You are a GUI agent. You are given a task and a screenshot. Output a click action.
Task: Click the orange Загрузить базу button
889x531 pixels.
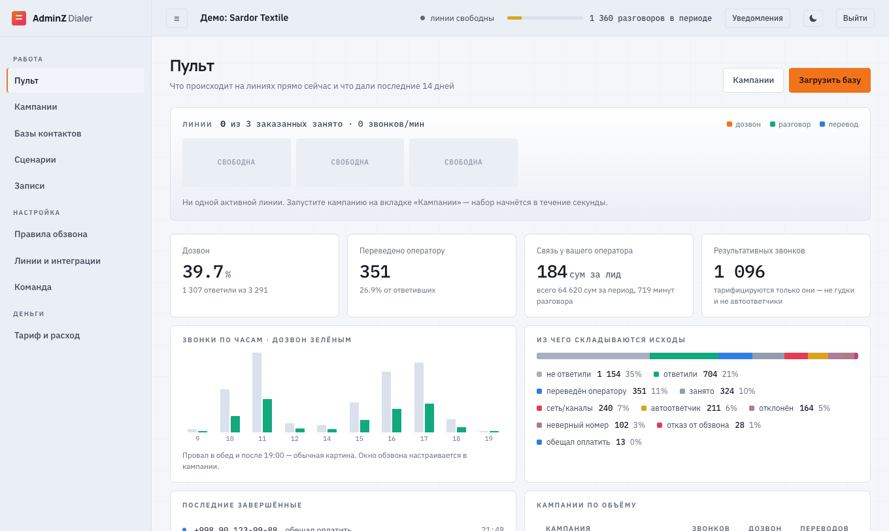tap(830, 80)
